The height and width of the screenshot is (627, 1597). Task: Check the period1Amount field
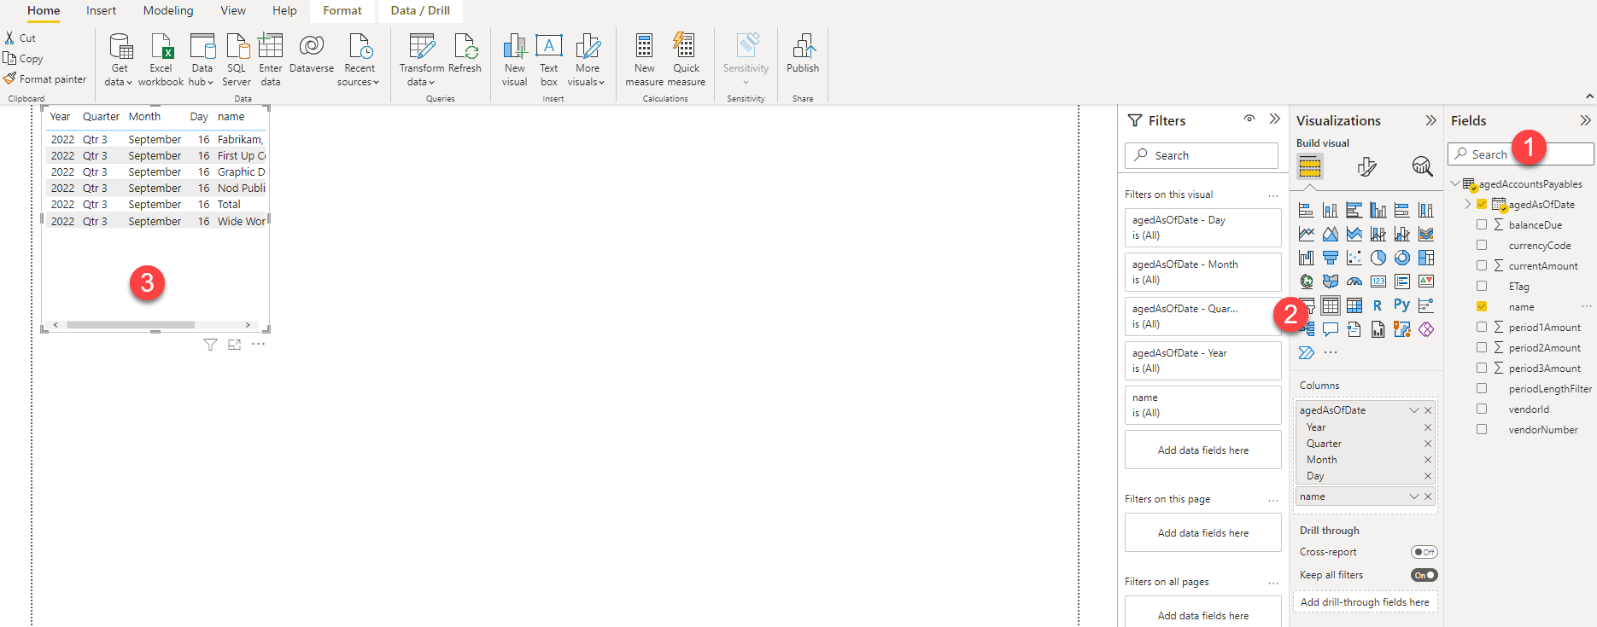pyautogui.click(x=1482, y=327)
